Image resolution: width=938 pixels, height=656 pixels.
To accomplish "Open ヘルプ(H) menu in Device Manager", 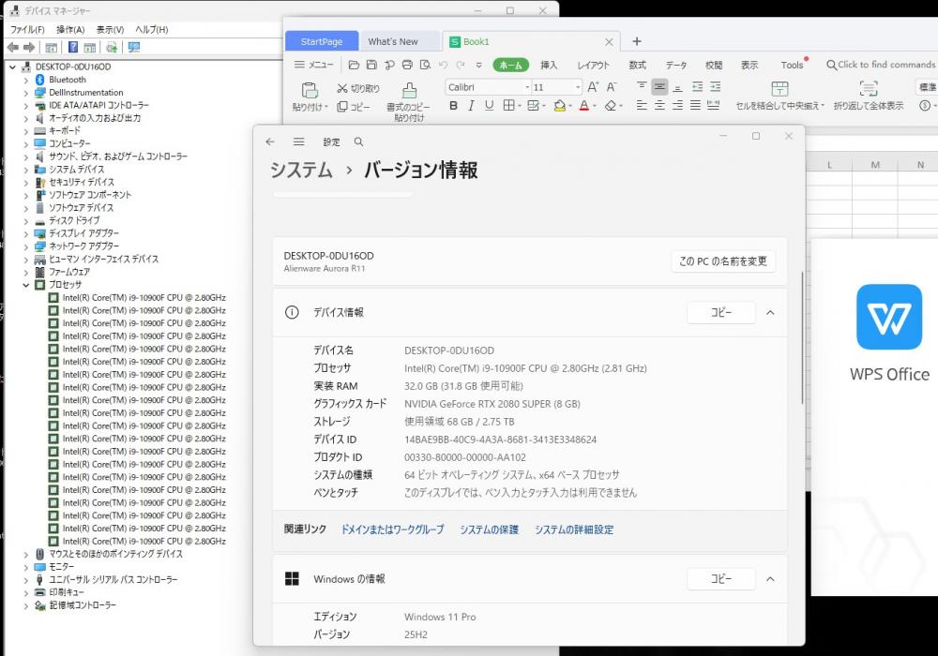I will click(151, 29).
